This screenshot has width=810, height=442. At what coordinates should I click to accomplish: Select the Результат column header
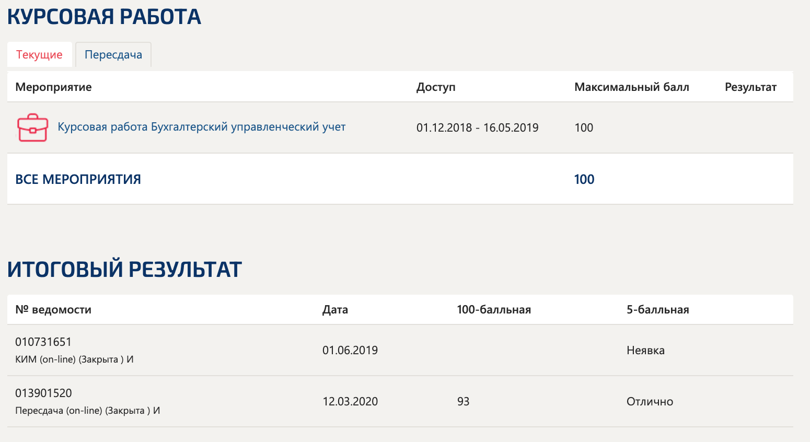click(x=750, y=87)
